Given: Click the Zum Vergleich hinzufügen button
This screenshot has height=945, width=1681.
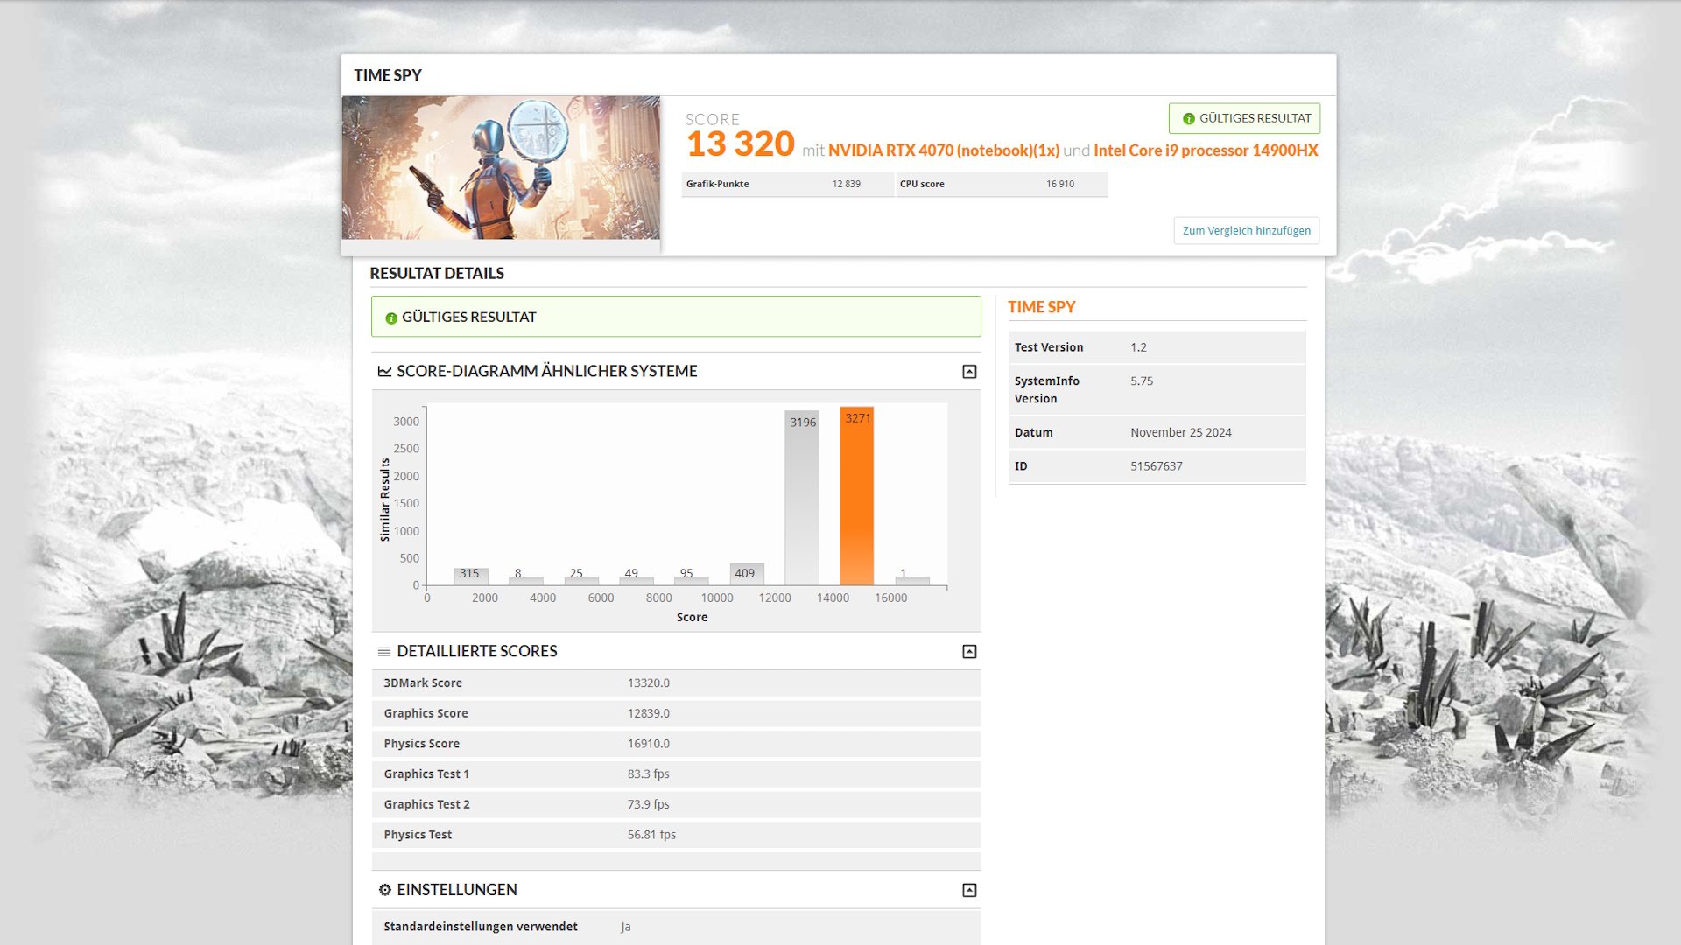Looking at the screenshot, I should click(x=1246, y=230).
